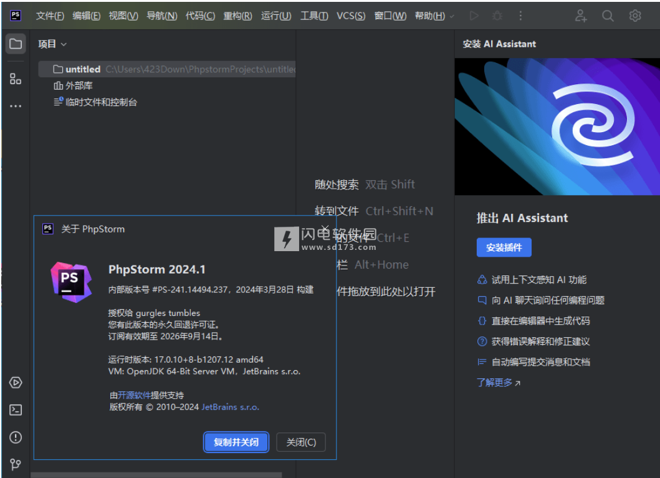
Task: Click 直接在编辑器中生成代码 item
Action: tap(533, 320)
